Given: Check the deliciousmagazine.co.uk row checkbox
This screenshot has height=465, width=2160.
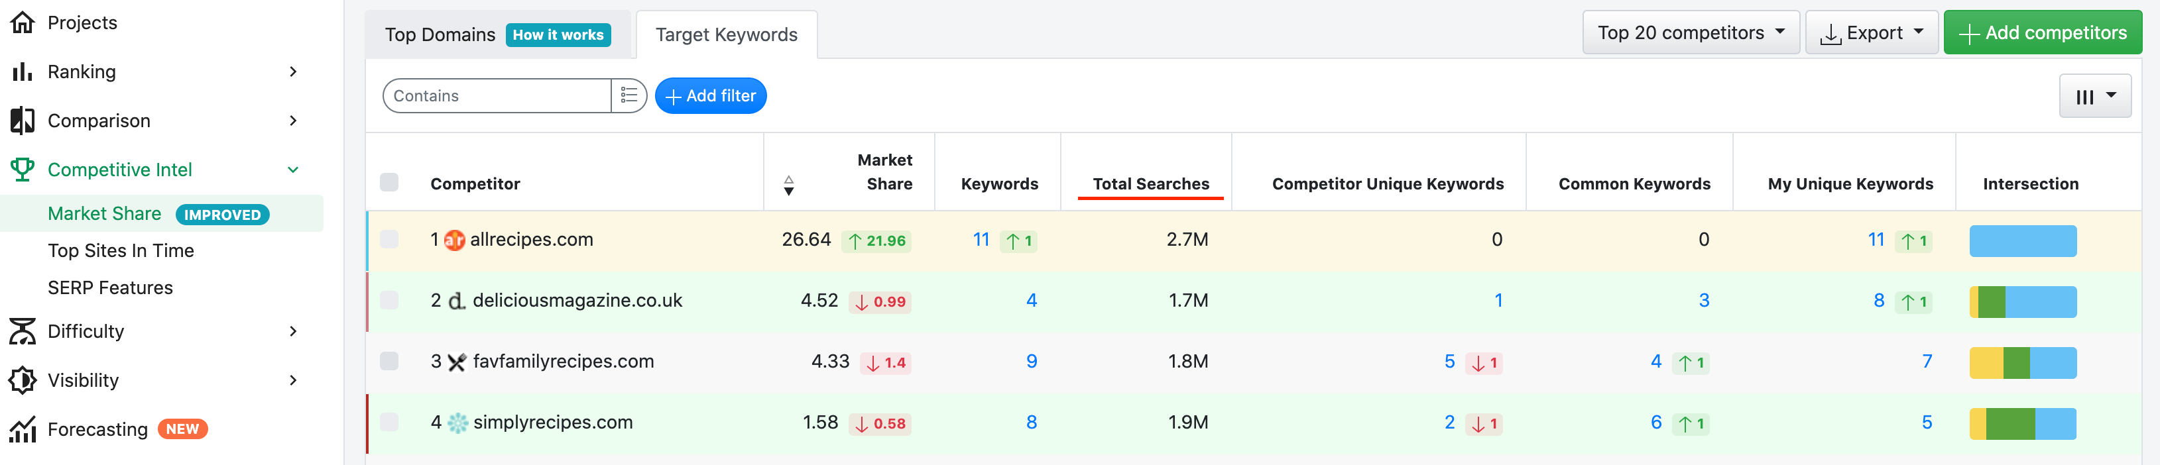Looking at the screenshot, I should click(x=389, y=300).
